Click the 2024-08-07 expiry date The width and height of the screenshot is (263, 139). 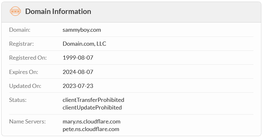(x=78, y=72)
